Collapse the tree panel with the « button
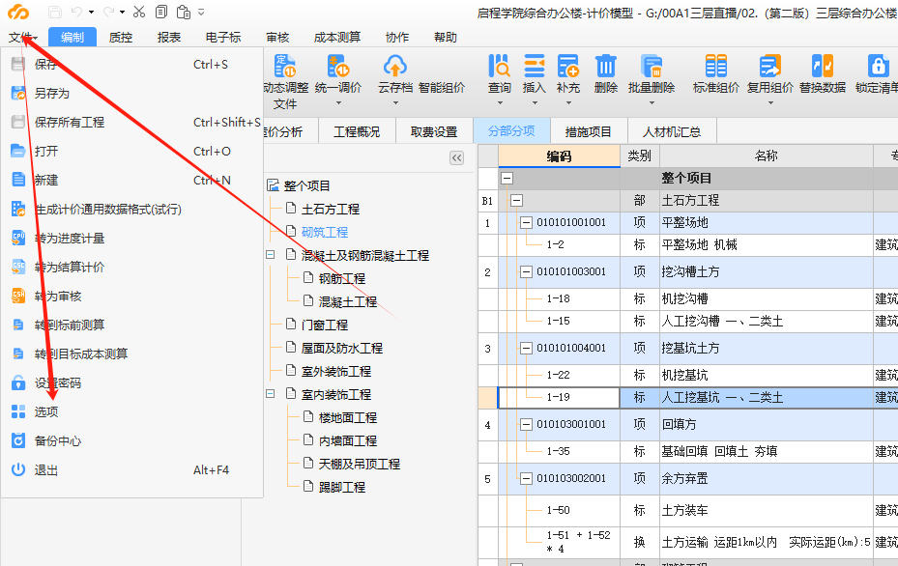The image size is (898, 566). point(456,158)
